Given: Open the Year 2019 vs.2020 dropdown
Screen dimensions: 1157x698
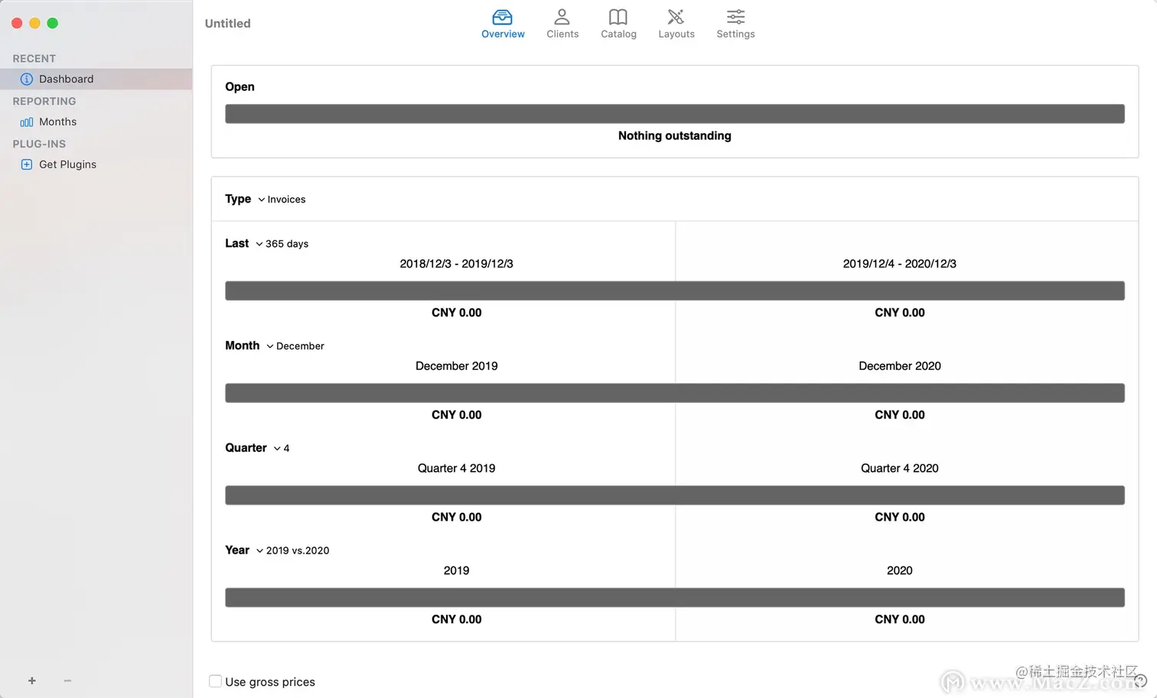Looking at the screenshot, I should (x=292, y=550).
